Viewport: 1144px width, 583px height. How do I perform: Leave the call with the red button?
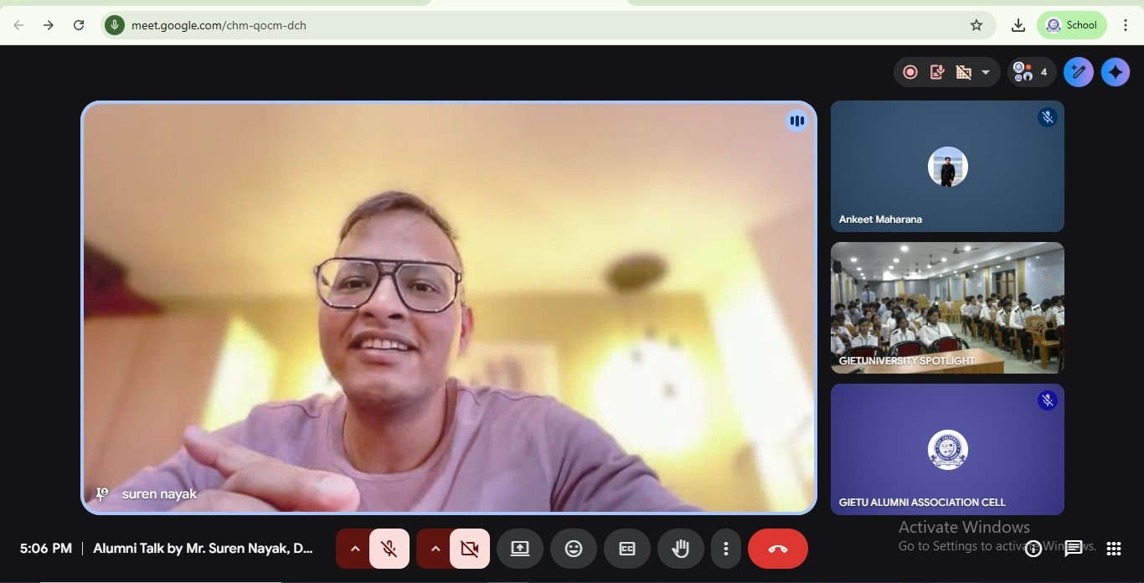pyautogui.click(x=778, y=549)
